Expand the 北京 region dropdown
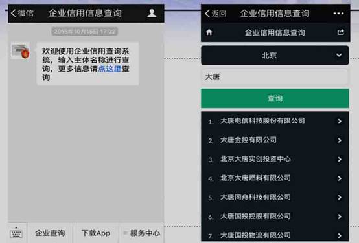Viewport: 359px width, 243px height. [275, 55]
